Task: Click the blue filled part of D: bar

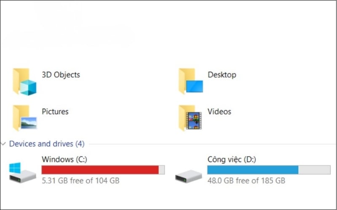Action: click(253, 170)
